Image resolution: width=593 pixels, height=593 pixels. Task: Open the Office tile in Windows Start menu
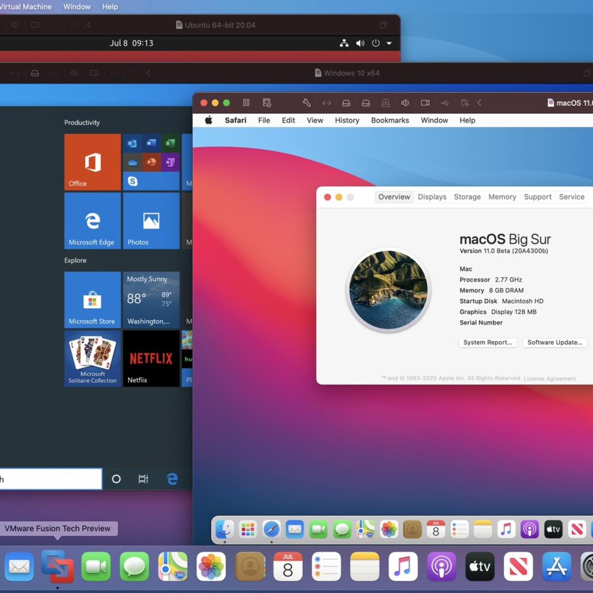click(x=92, y=162)
